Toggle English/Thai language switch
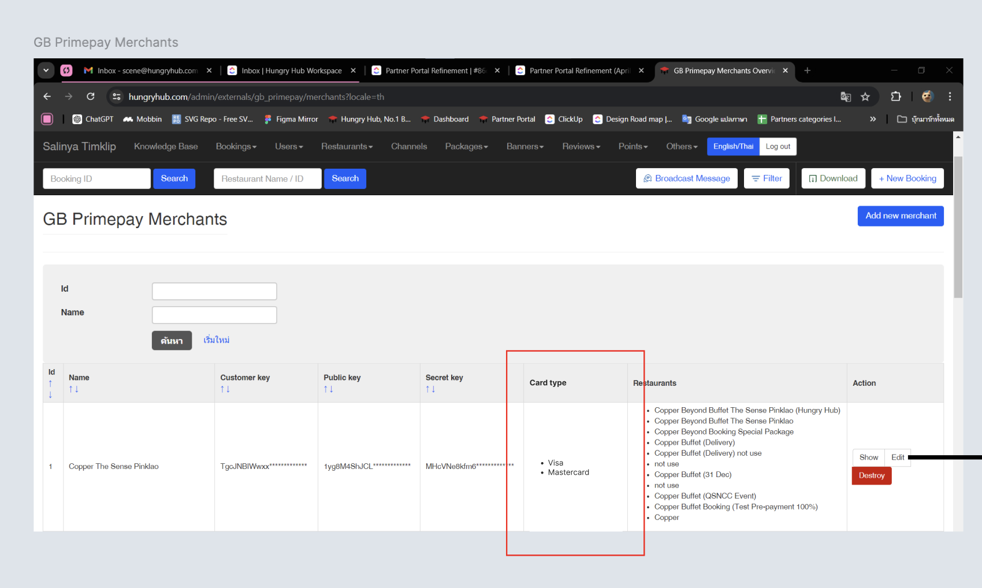This screenshot has width=982, height=588. tap(732, 147)
